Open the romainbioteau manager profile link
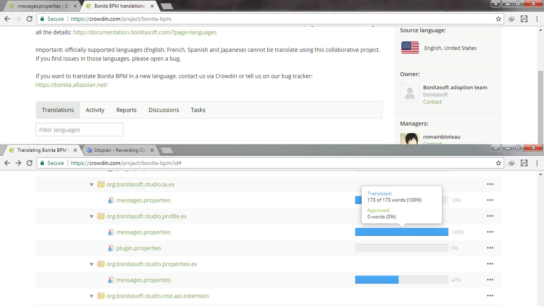544x306 pixels. click(442, 137)
